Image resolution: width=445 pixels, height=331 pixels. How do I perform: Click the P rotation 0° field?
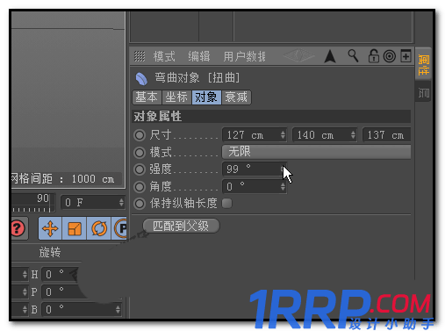[61, 291]
